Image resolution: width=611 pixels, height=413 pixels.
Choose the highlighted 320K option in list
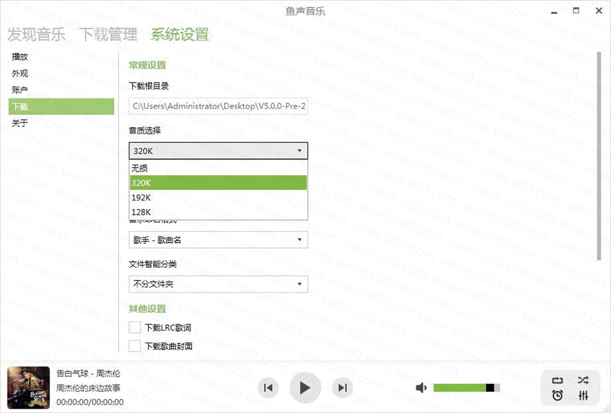pyautogui.click(x=218, y=182)
